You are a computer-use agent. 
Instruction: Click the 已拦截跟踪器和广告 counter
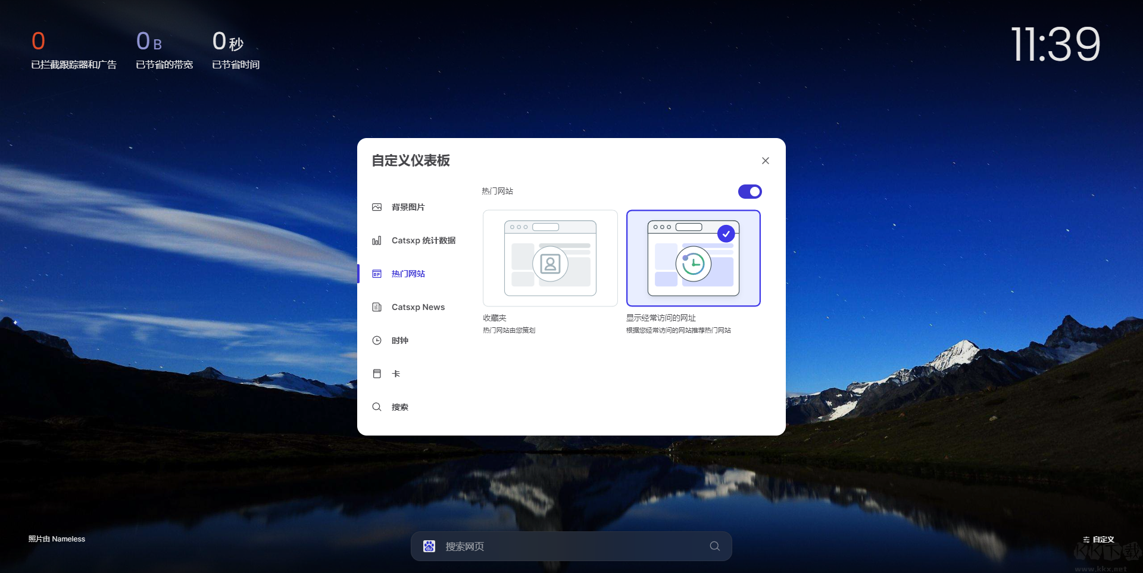(x=74, y=50)
